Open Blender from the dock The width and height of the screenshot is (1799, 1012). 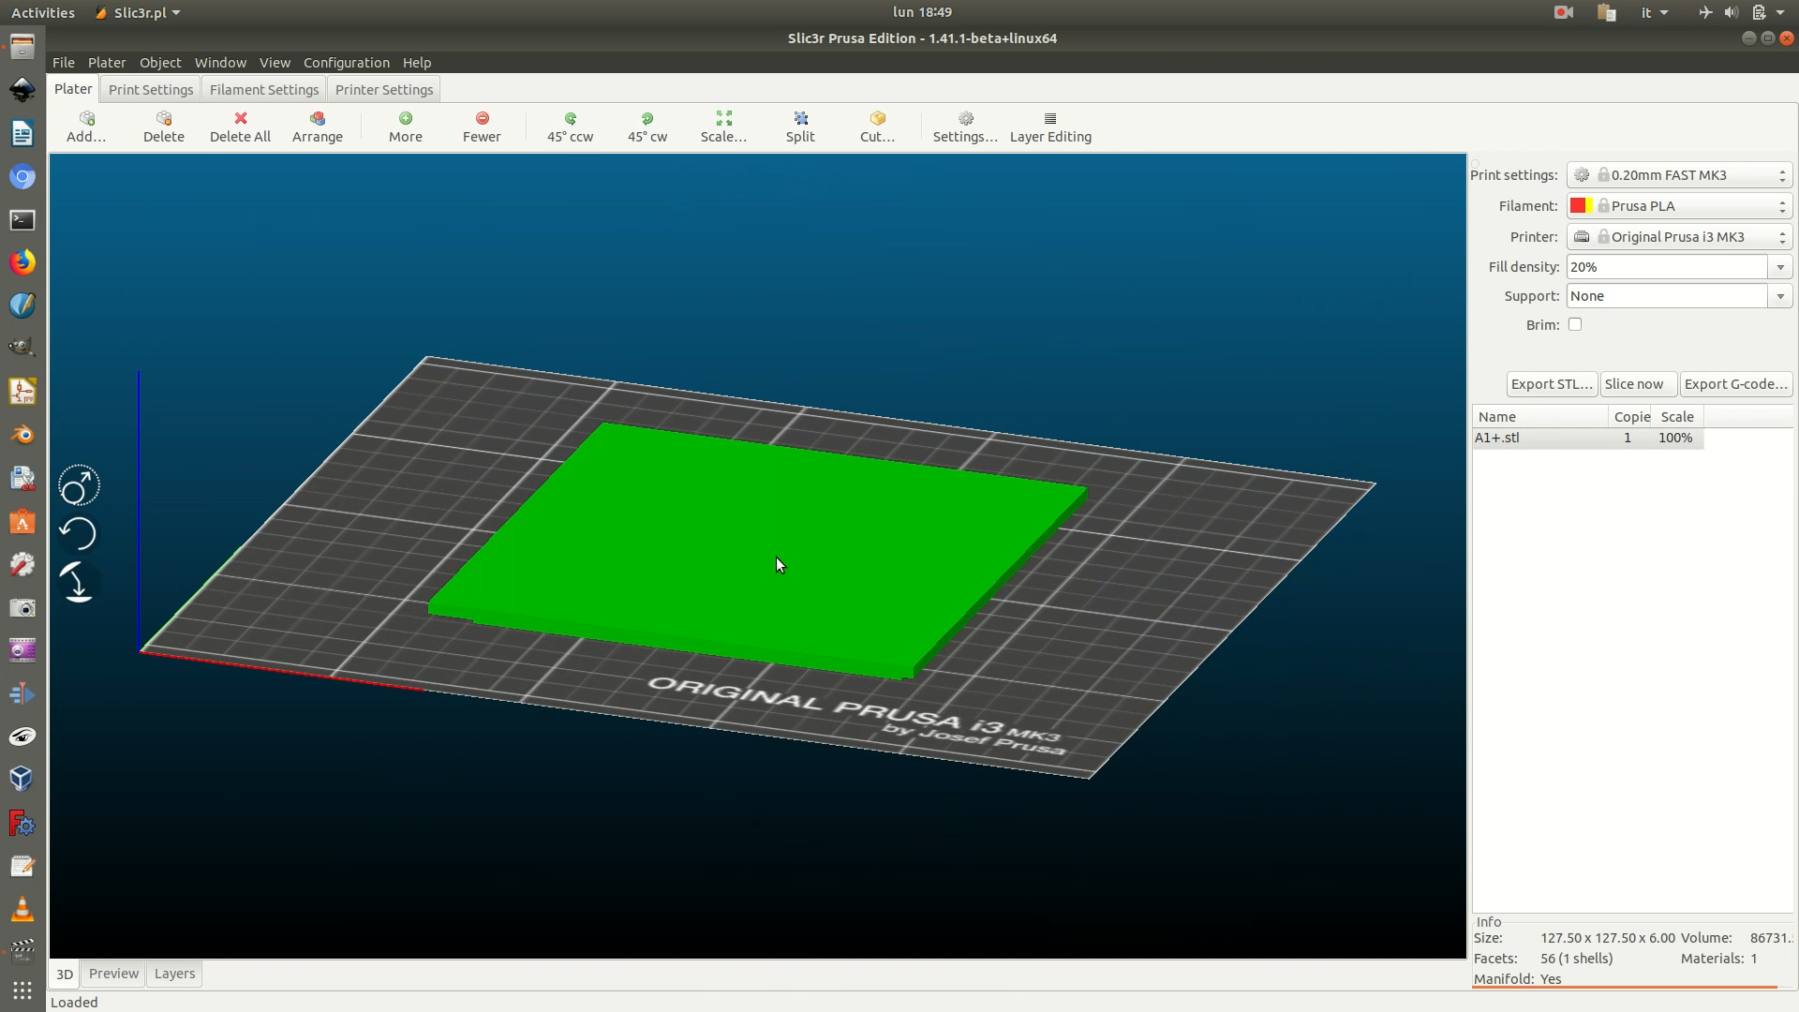click(x=22, y=435)
